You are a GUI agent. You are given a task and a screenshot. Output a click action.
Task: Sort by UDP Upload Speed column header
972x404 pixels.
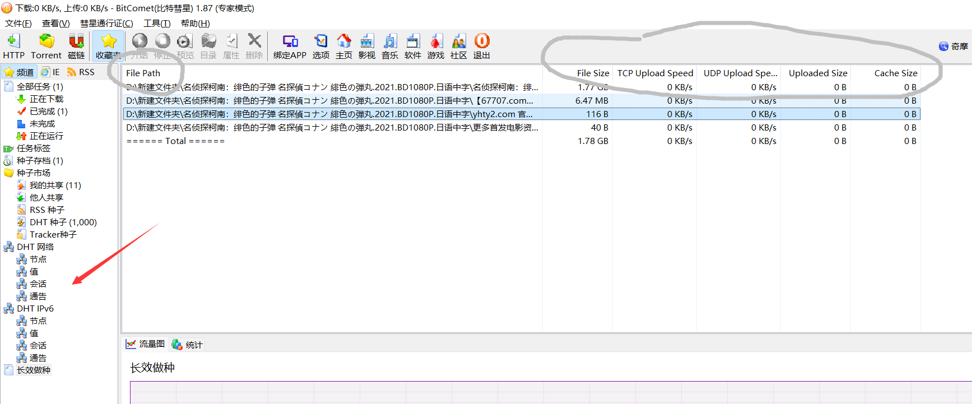[738, 73]
